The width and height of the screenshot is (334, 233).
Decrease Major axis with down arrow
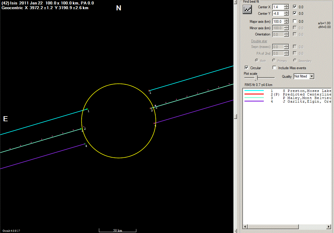[286, 22]
